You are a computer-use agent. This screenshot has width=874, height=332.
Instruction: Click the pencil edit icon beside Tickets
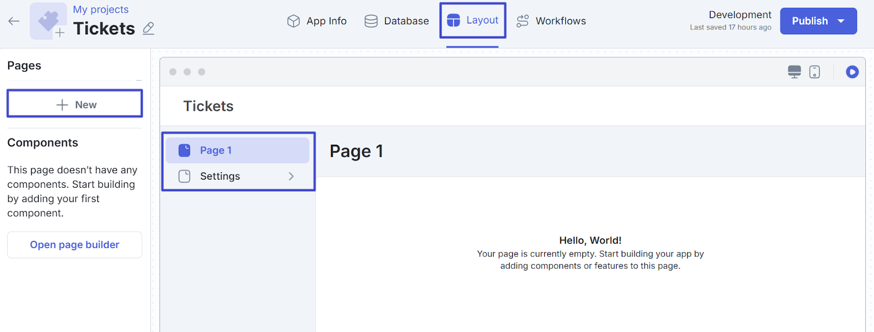pyautogui.click(x=148, y=28)
